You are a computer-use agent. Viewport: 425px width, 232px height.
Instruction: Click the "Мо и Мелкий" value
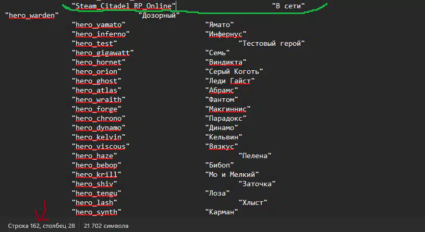[232, 175]
